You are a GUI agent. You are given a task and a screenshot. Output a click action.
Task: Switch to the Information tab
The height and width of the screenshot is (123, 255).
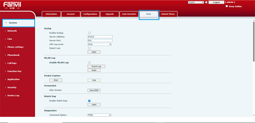click(x=51, y=14)
